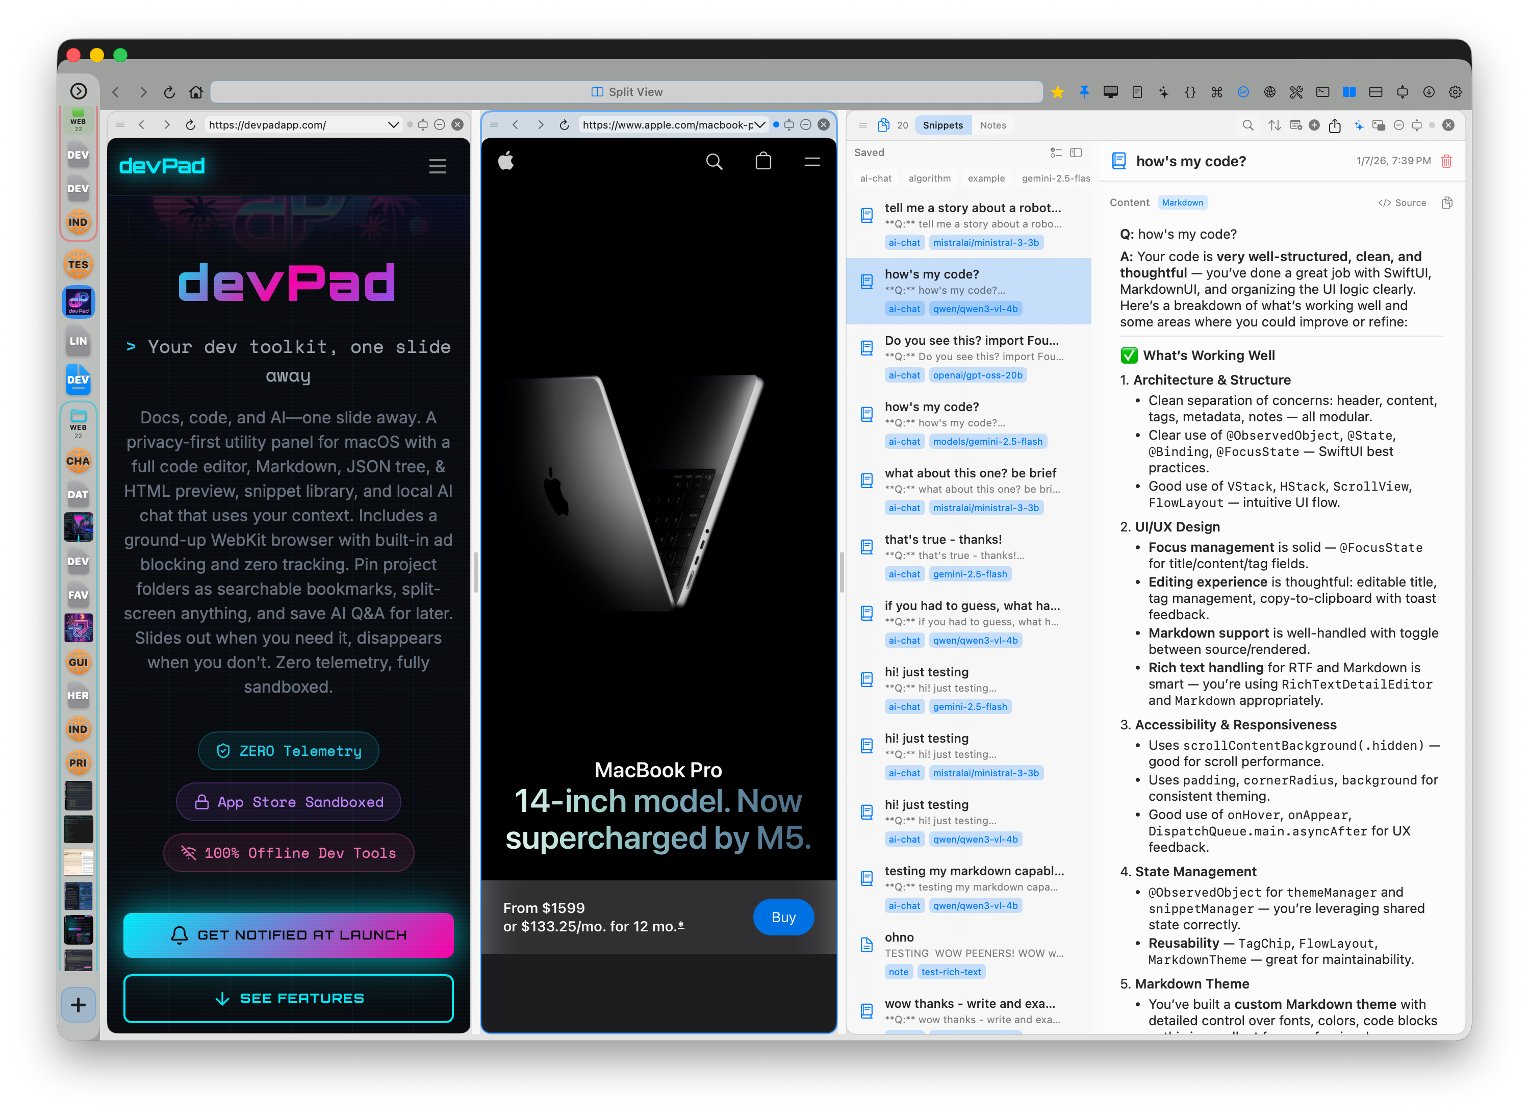1529x1116 pixels.
Task: Filter snippets by the ai-chat tag
Action: (x=876, y=179)
